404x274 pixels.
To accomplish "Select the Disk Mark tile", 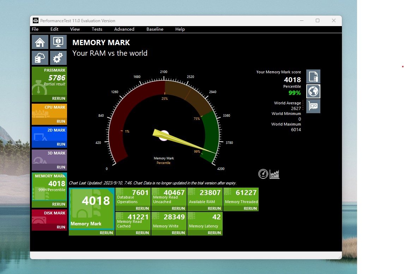I will 49,217.
